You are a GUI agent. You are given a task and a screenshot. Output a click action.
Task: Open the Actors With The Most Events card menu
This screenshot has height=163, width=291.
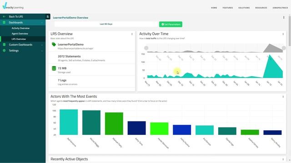click(x=283, y=96)
